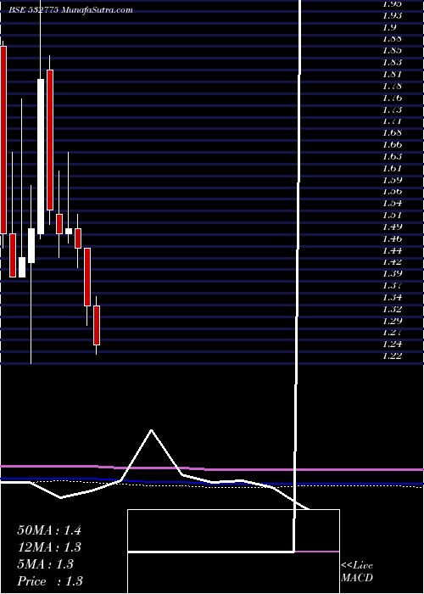Click the 1.27 price axis label
424x594 pixels.
(392, 333)
